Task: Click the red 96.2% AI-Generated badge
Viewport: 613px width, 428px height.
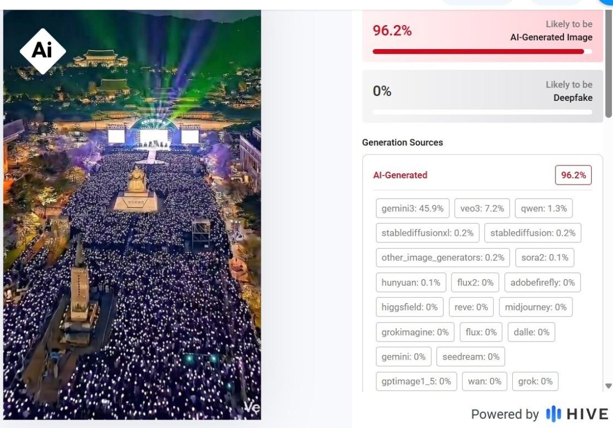Action: [573, 175]
